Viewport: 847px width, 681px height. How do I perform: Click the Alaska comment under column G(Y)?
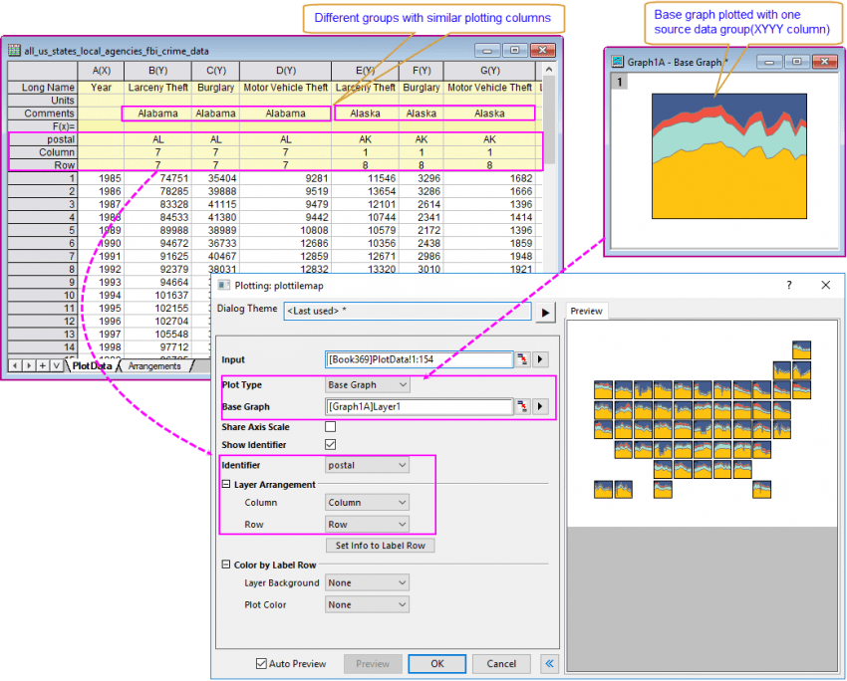(489, 113)
